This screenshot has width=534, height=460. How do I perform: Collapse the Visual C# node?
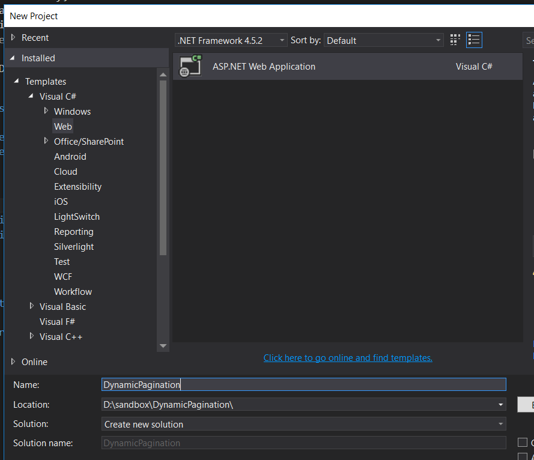31,96
